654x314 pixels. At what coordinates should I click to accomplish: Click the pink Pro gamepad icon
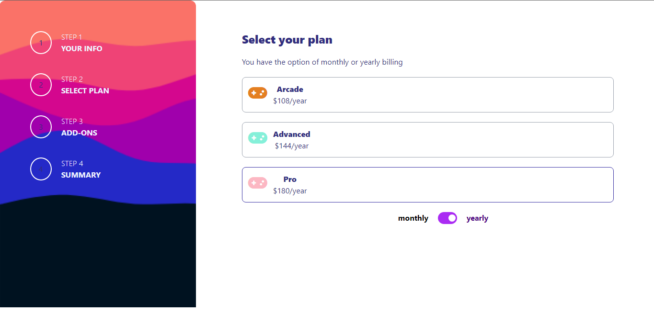tap(257, 183)
